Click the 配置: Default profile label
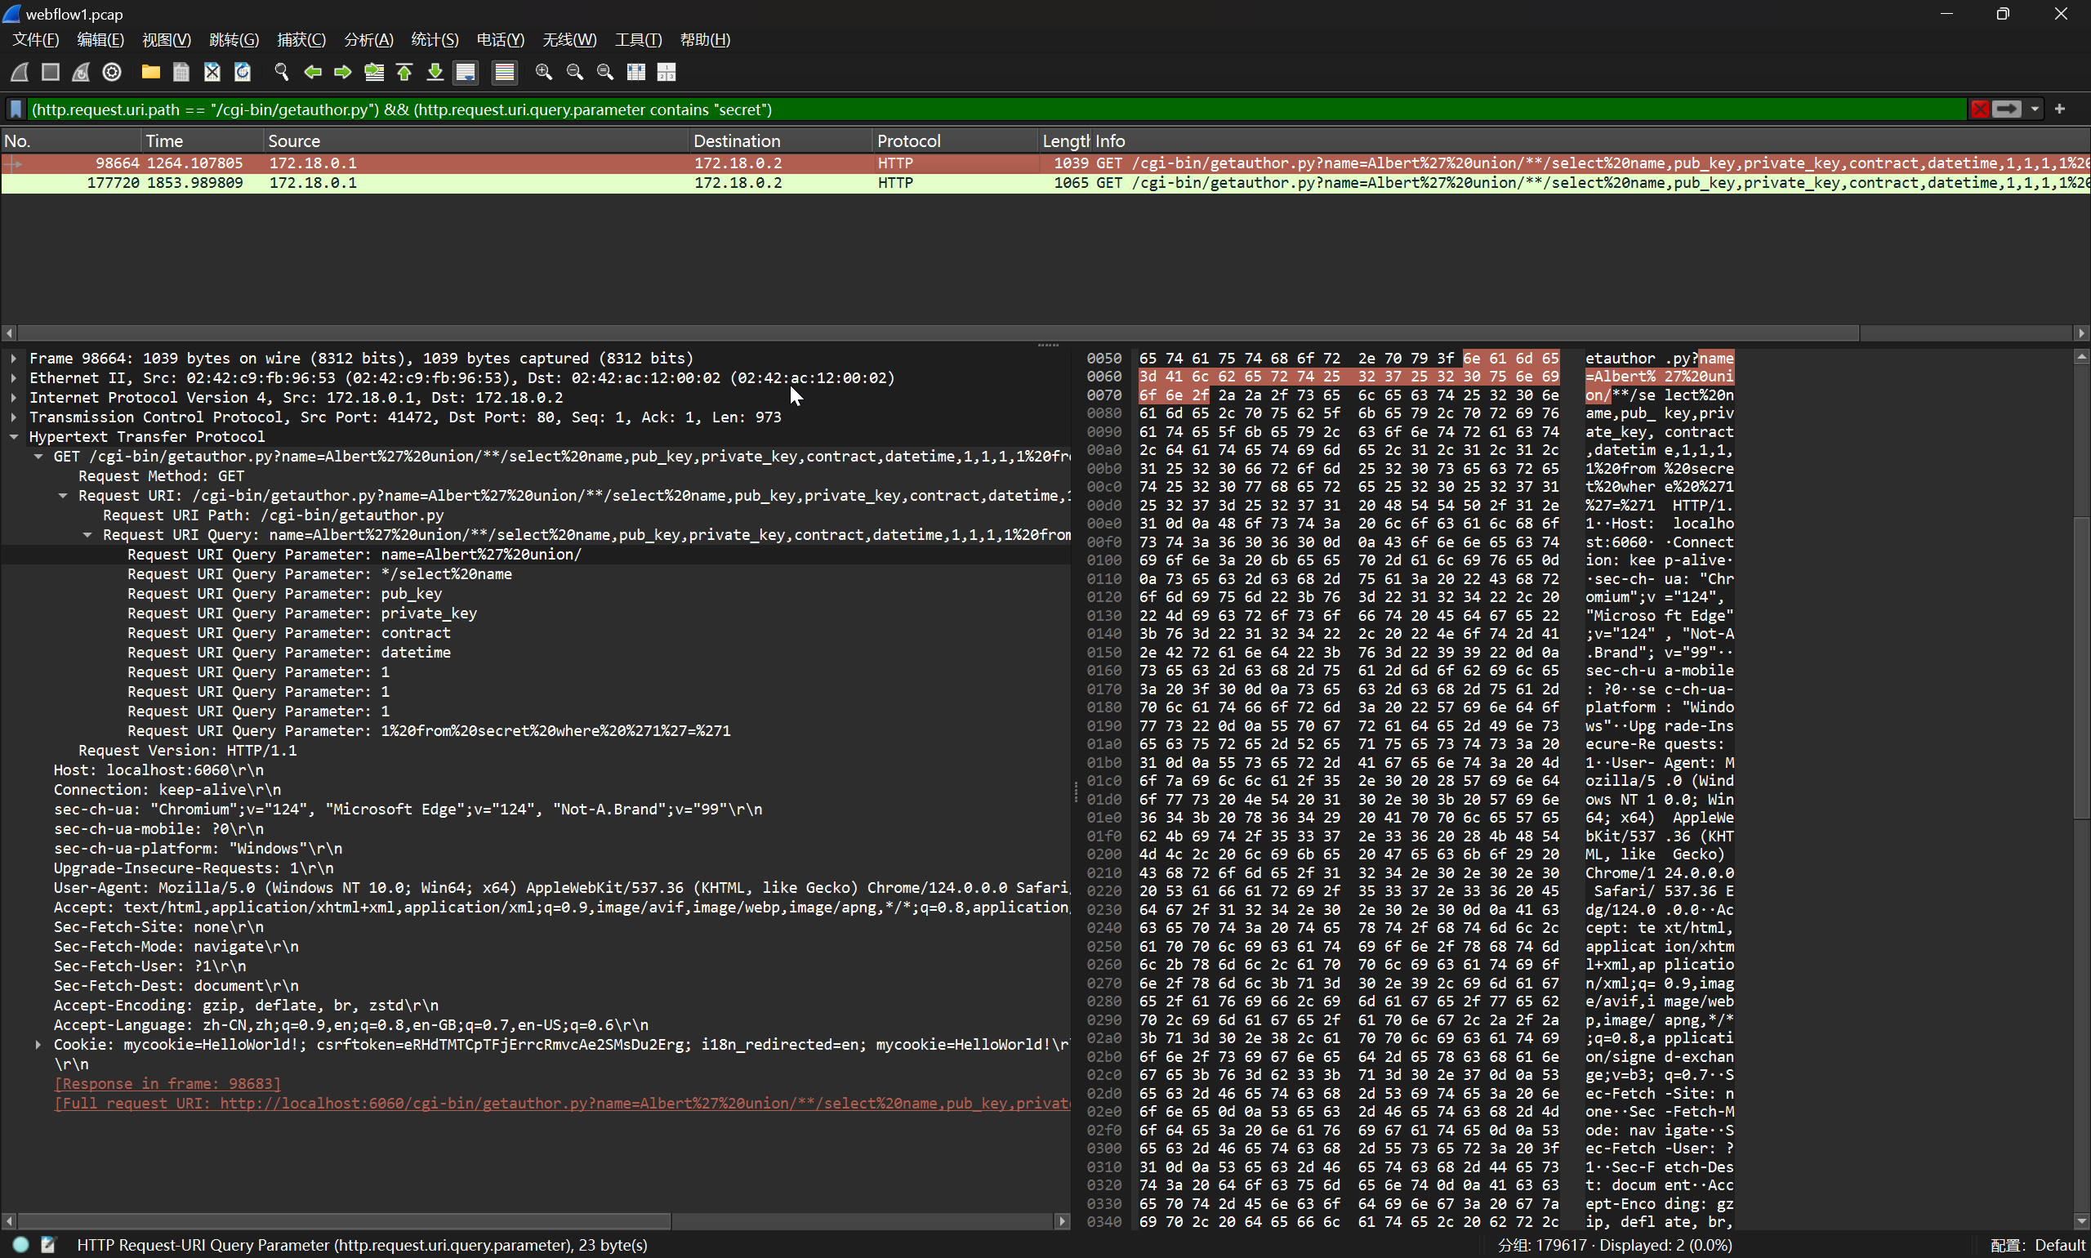 point(2037,1245)
